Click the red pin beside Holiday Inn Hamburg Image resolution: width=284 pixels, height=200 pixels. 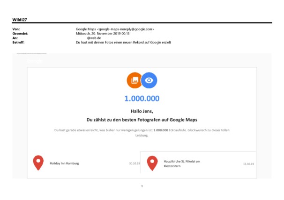point(38,163)
